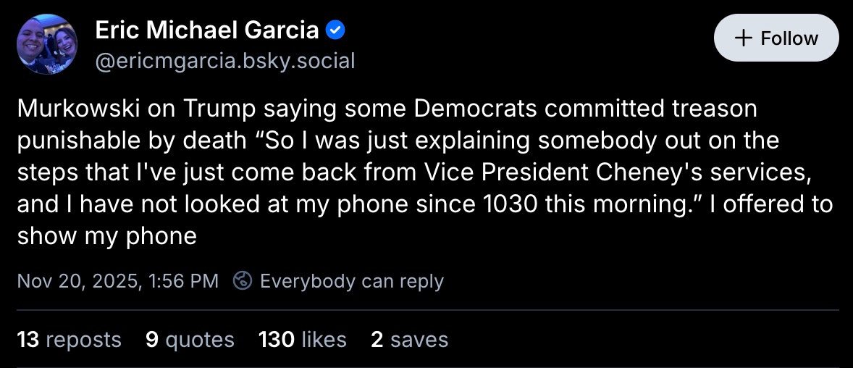Screen dimensions: 853x368
Task: Click the plus icon on Follow
Action: pyautogui.click(x=744, y=38)
